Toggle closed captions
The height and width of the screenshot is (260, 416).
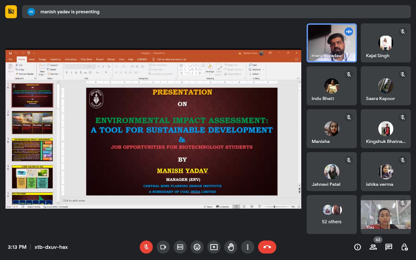click(180, 247)
